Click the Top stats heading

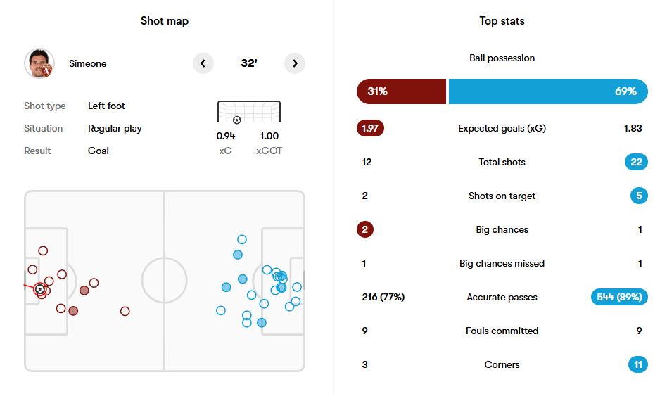(502, 21)
